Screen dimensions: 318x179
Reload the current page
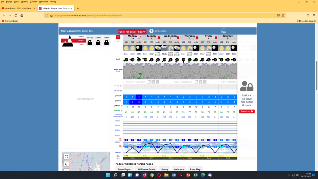coord(16,15)
